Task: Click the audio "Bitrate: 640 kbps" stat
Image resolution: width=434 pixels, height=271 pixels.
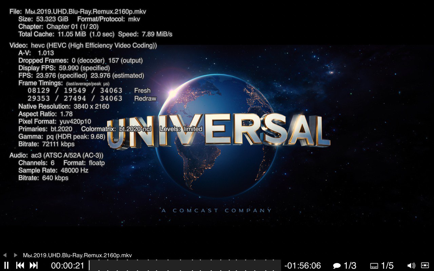Action: pos(43,178)
